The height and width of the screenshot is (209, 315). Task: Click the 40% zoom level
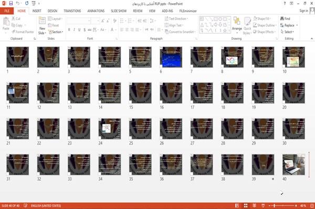[303, 205]
